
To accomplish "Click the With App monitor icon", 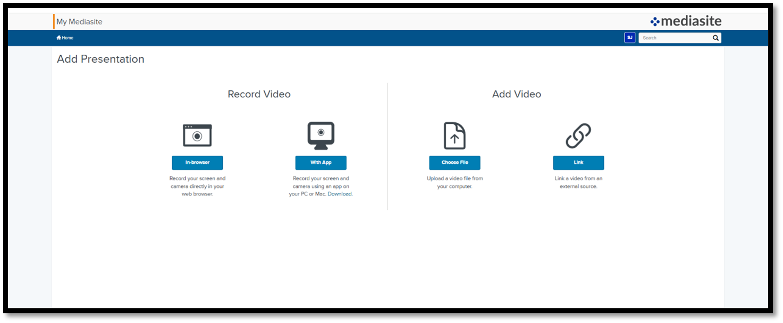I will coord(321,135).
